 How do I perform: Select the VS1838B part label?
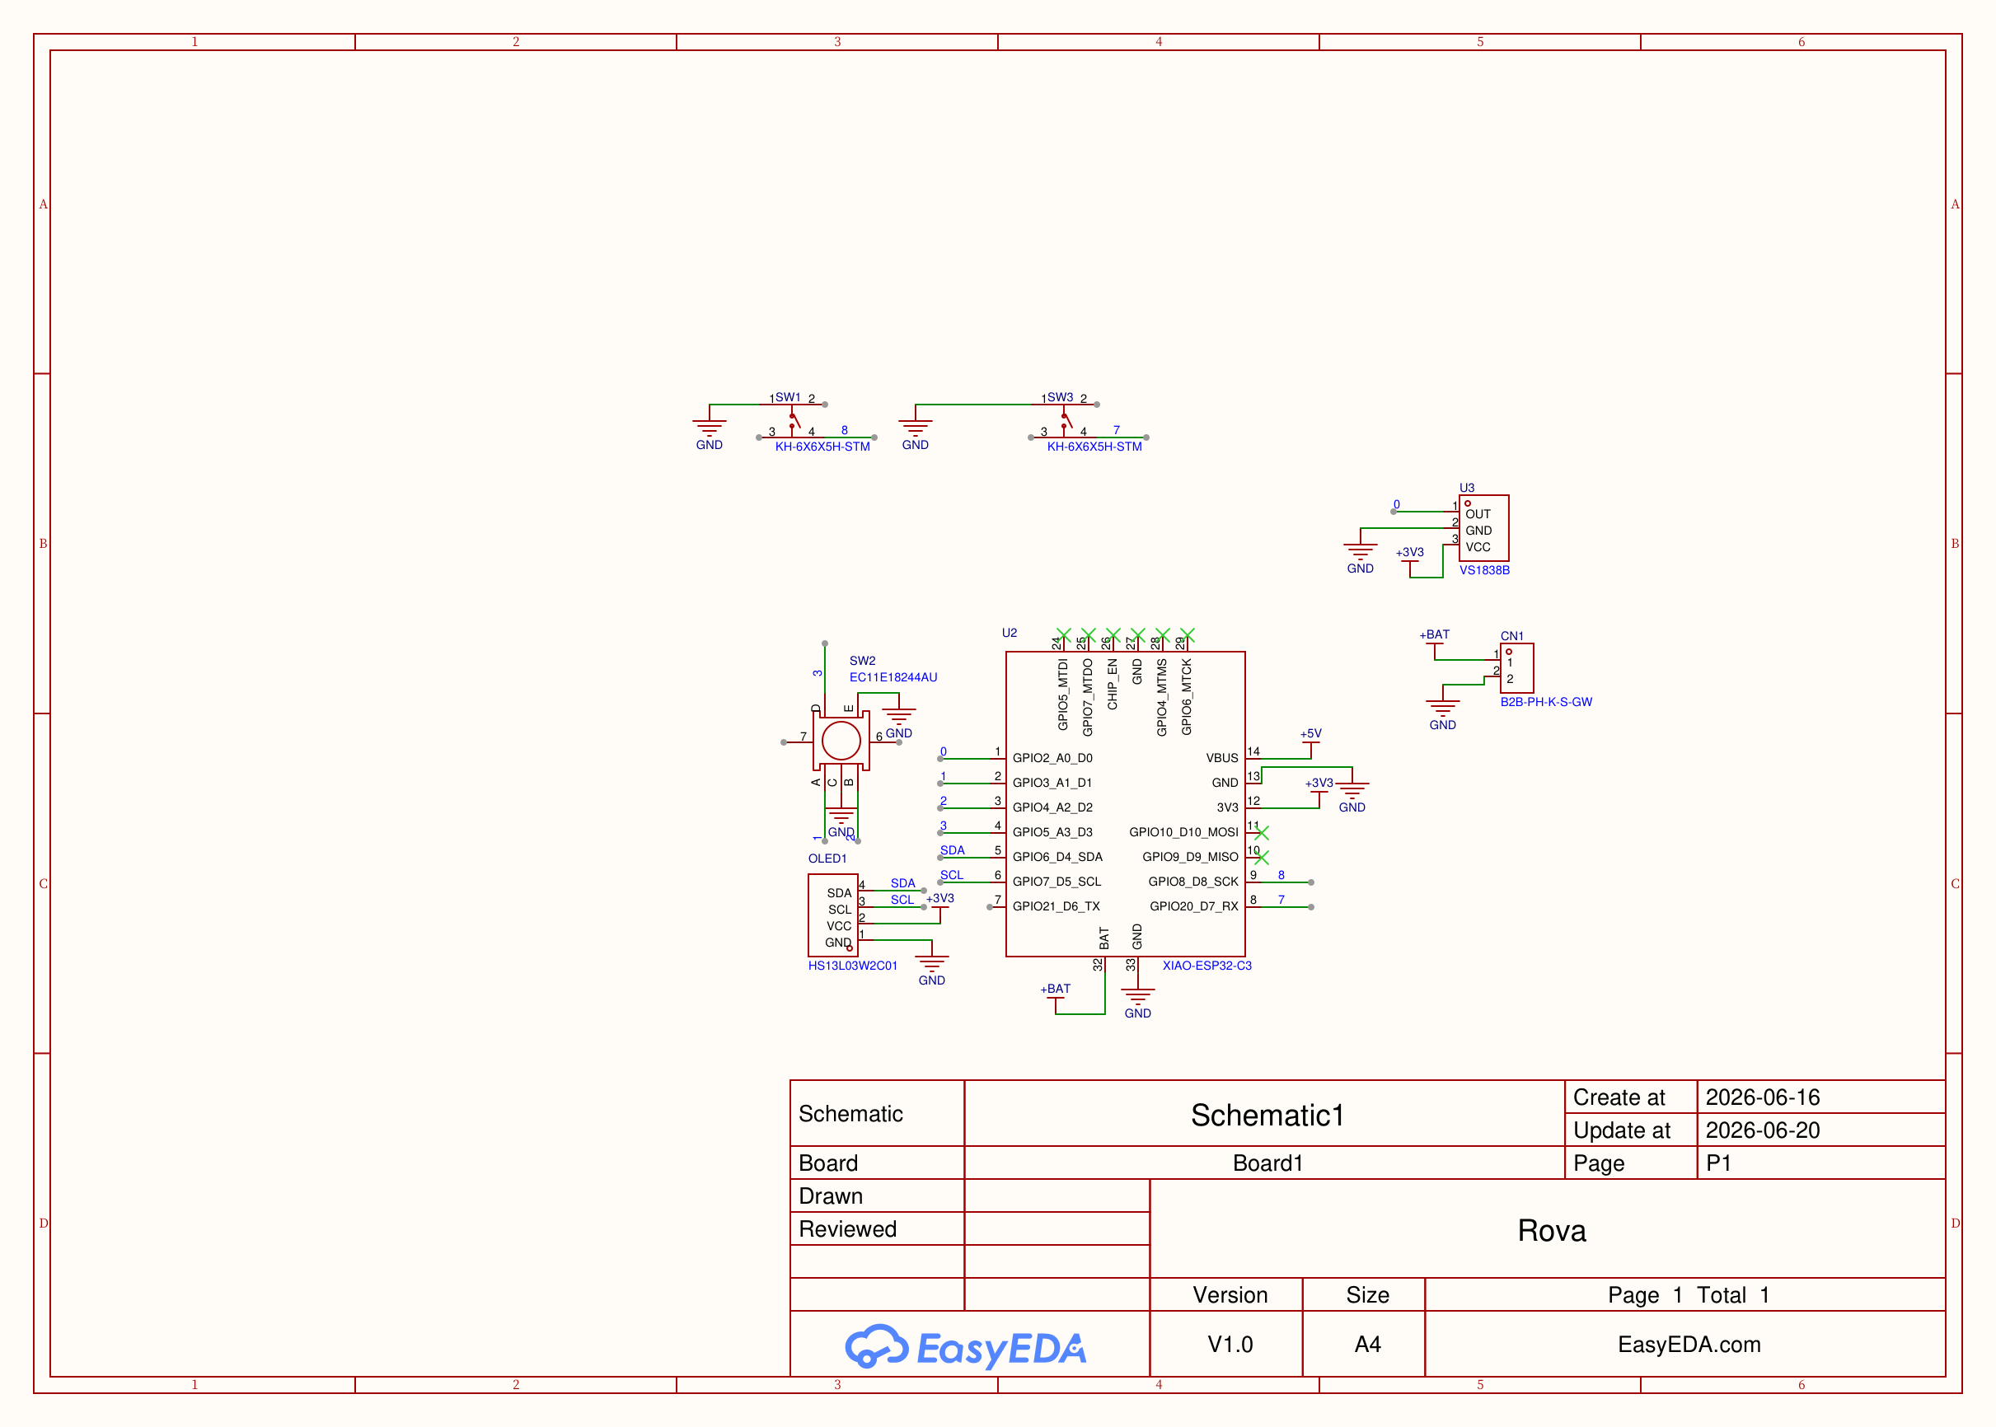pos(1483,569)
